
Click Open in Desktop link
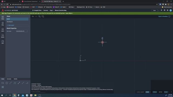click(164, 16)
